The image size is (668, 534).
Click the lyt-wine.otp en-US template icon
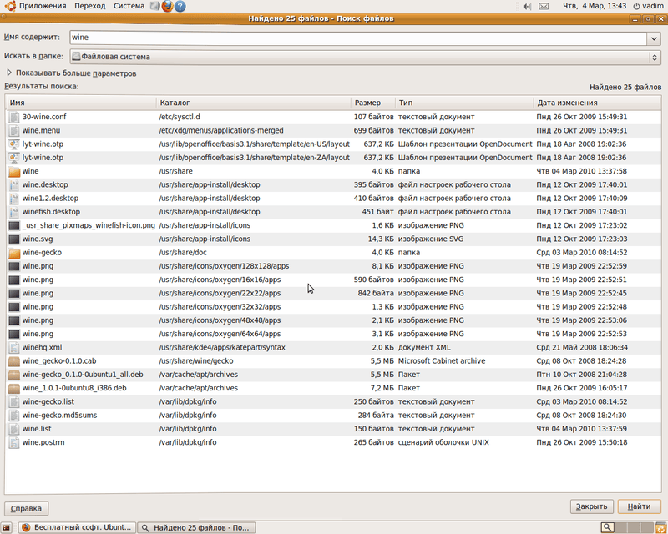pyautogui.click(x=13, y=144)
